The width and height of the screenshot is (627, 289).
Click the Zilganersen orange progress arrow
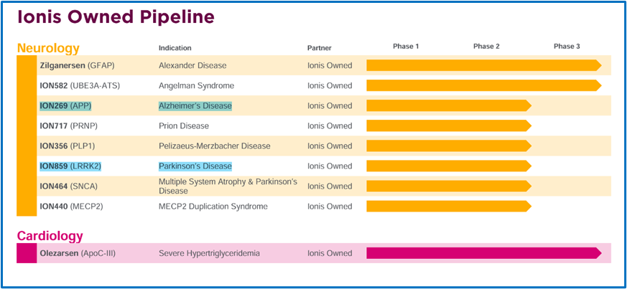484,65
